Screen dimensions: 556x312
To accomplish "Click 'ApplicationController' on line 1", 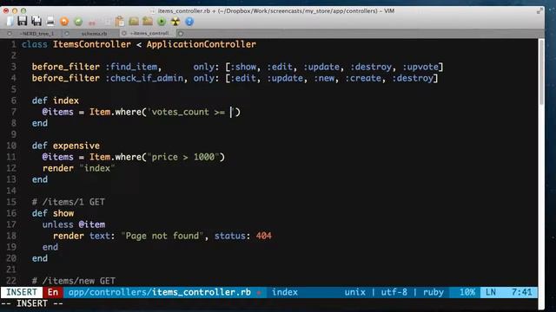I will coord(201,44).
